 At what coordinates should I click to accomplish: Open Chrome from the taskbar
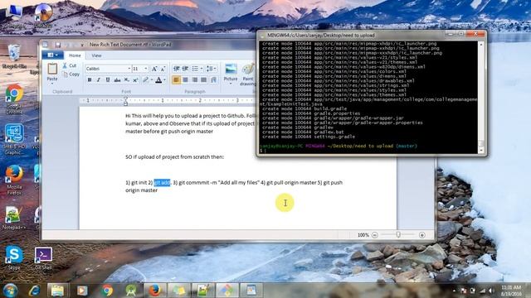[107, 291]
